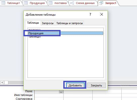
Task: Select Таблица1 in the table list
Action: point(66,37)
